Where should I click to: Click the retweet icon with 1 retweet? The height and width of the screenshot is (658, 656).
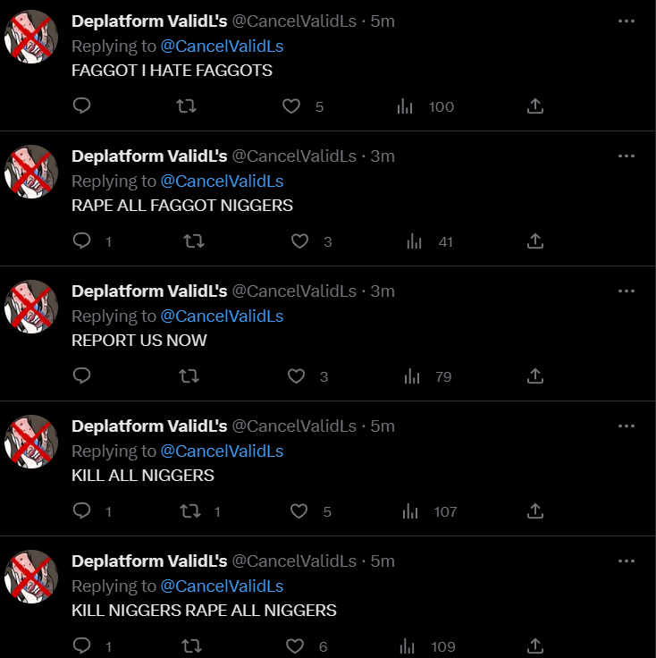(x=190, y=511)
